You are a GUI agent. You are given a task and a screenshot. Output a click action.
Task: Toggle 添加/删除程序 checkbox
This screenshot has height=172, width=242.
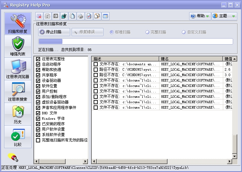click(38, 97)
